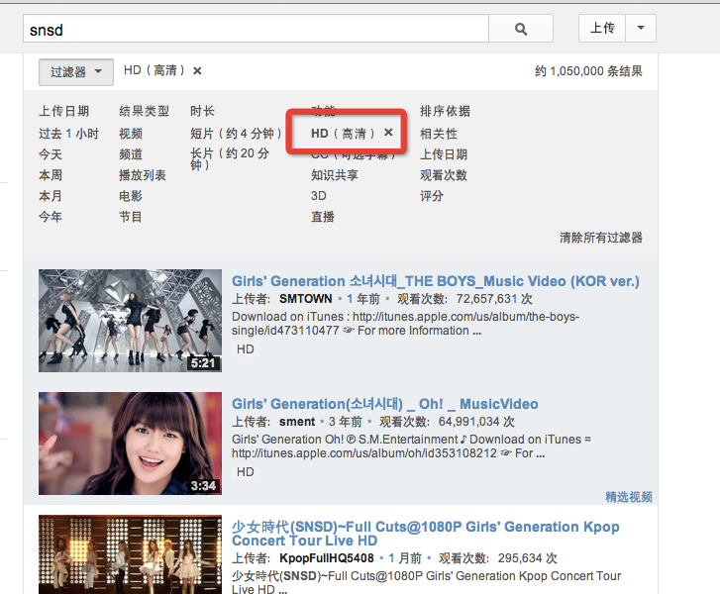Image resolution: width=720 pixels, height=594 pixels.
Task: Select 播放列表 result type
Action: (x=143, y=175)
